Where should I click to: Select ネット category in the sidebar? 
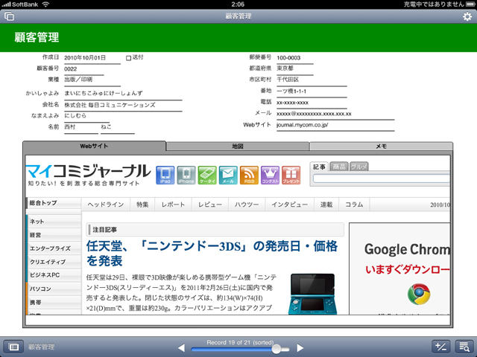click(54, 222)
